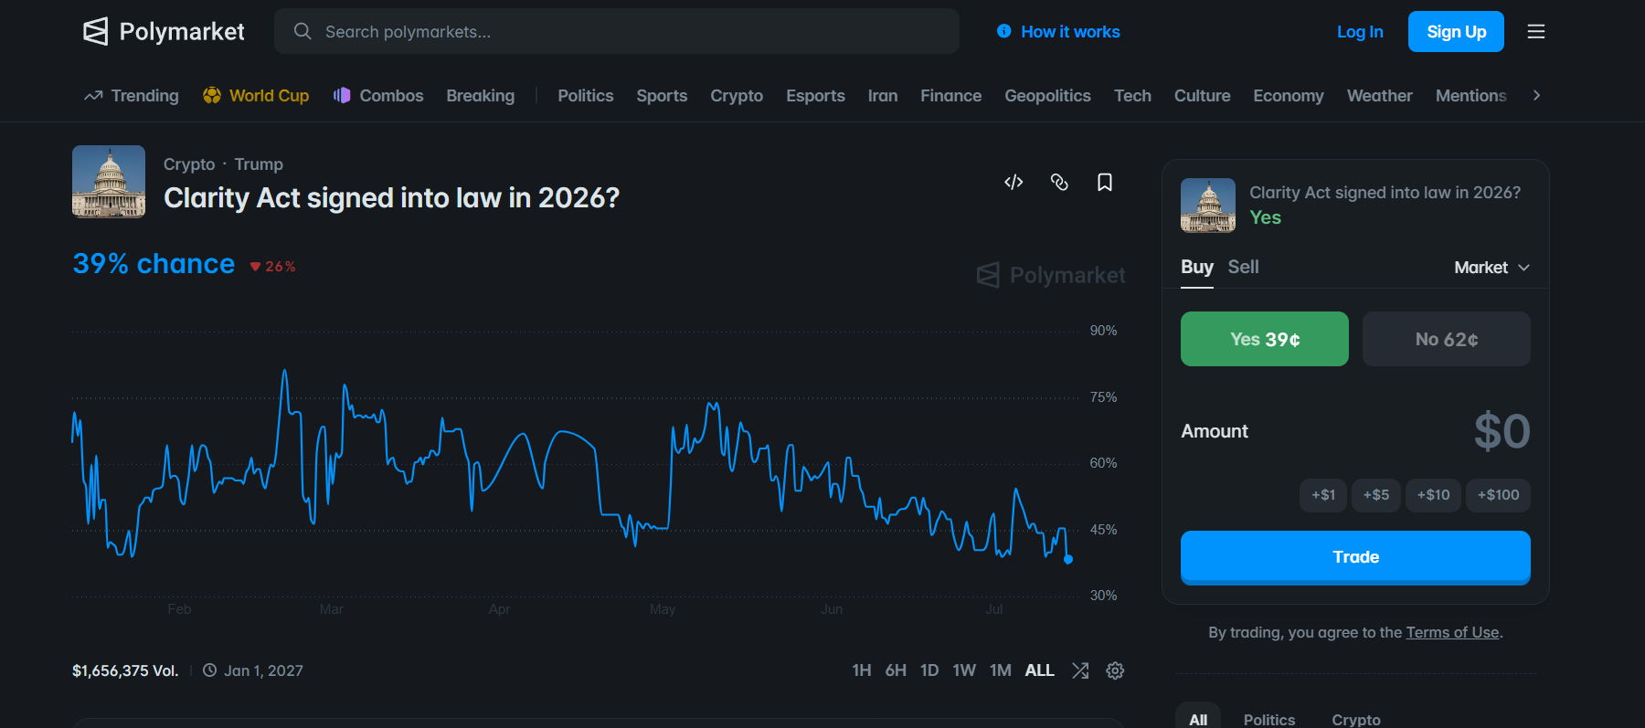Click the Crypto breadcrumb tag

tap(189, 164)
